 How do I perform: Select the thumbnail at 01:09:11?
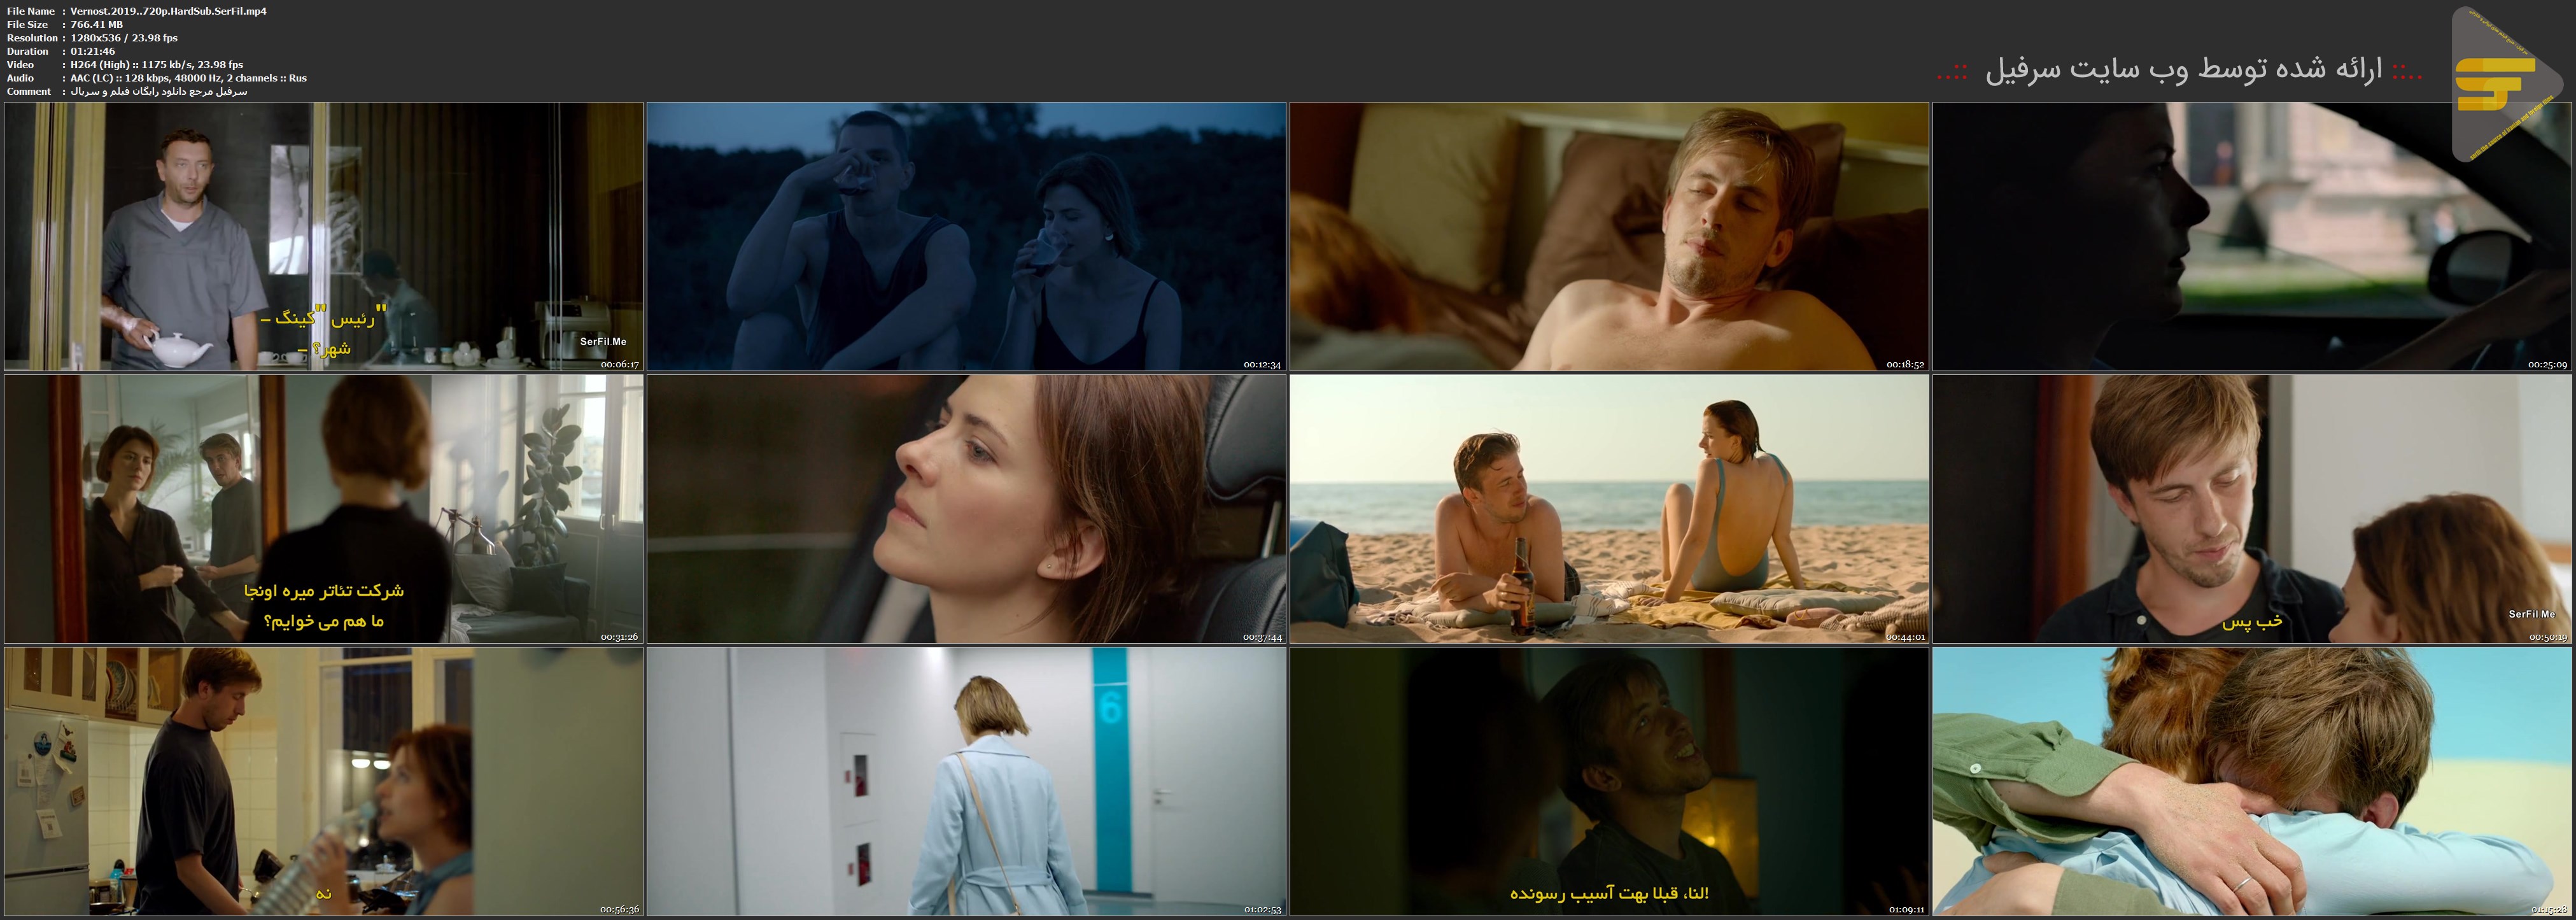click(1608, 781)
